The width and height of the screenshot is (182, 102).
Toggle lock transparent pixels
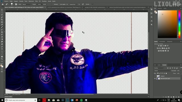[x=158, y=73]
